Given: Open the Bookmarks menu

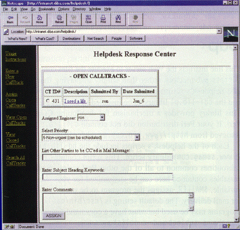Looking at the screenshot, I should pyautogui.click(x=46, y=9).
